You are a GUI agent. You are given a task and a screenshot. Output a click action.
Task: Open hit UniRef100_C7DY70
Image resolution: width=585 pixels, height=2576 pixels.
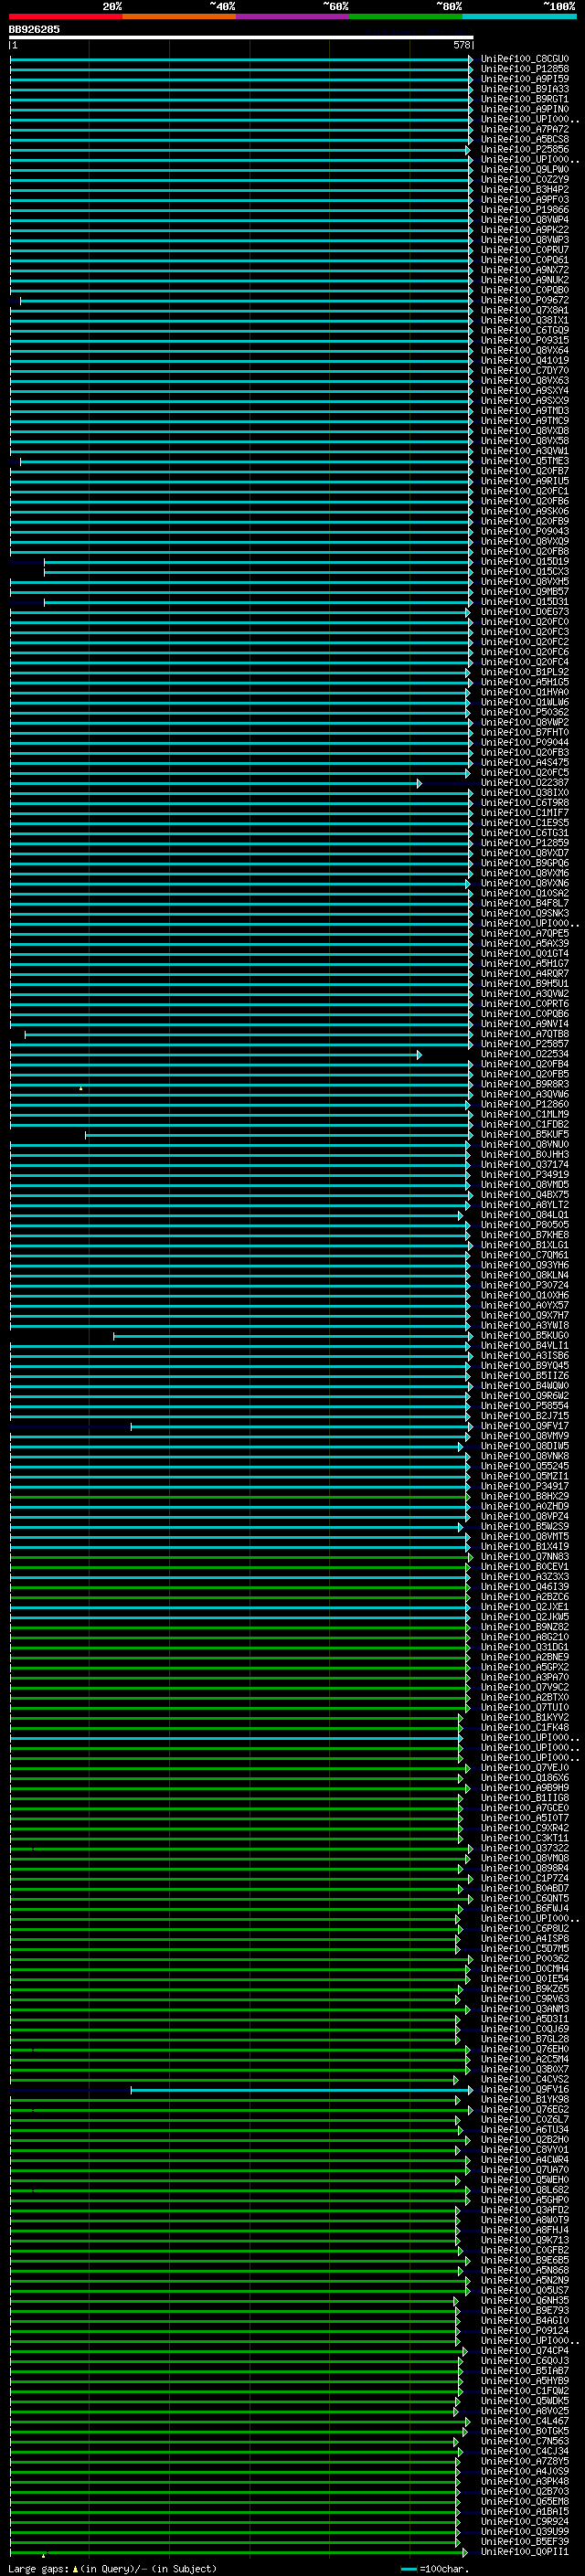pos(524,370)
